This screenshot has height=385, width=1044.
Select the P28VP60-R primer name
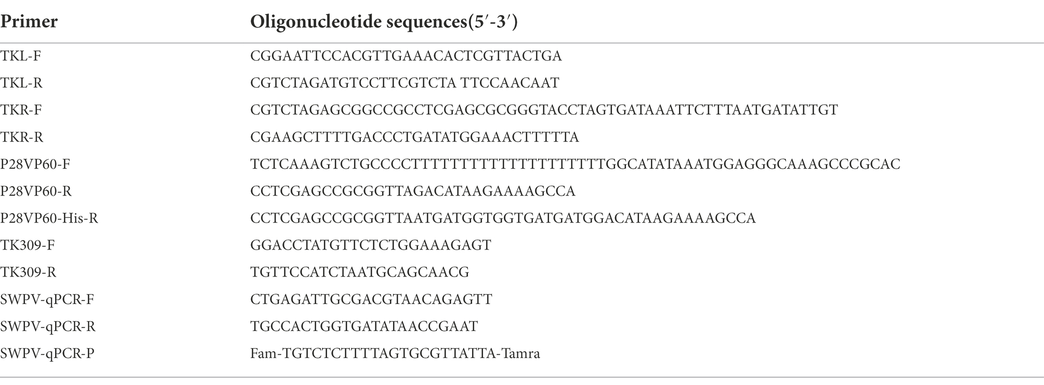pos(36,191)
